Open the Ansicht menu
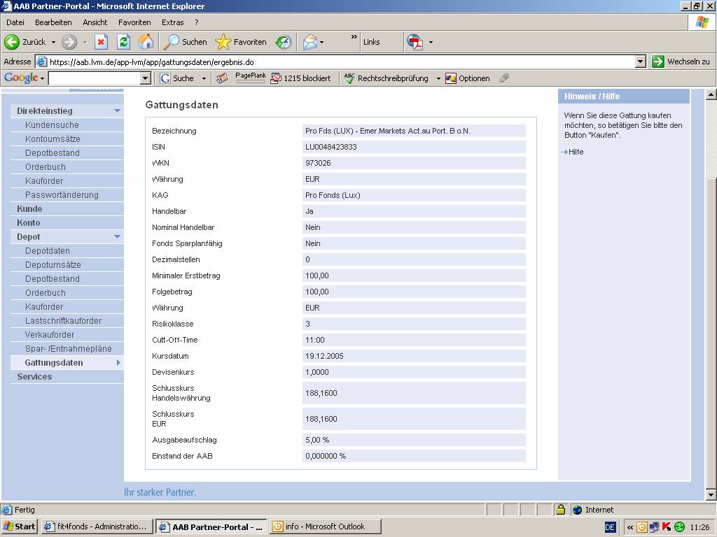 95,22
